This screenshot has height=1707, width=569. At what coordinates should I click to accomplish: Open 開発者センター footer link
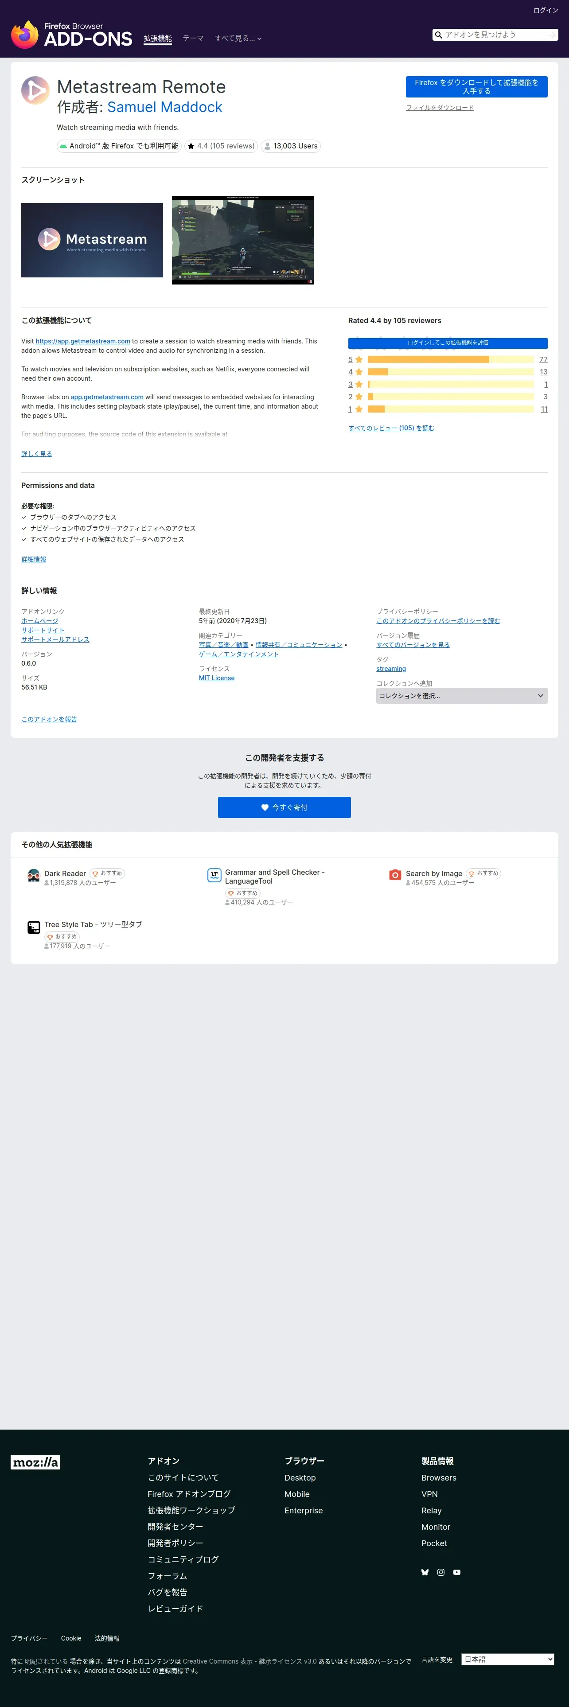(175, 1527)
